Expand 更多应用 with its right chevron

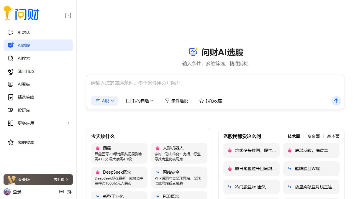[68, 123]
